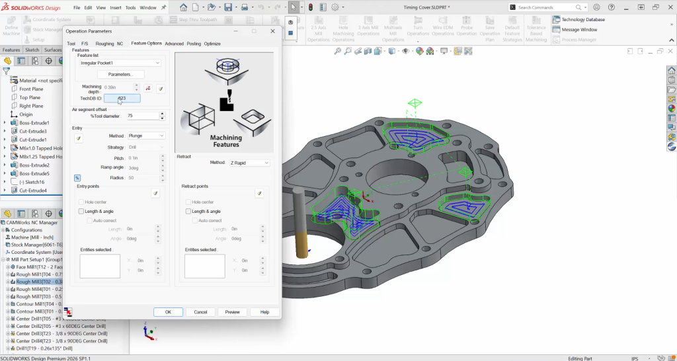Open the Feature list dropdown Irregular Pocket1

(120, 63)
